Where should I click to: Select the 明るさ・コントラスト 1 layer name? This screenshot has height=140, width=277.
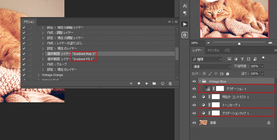click(x=235, y=97)
